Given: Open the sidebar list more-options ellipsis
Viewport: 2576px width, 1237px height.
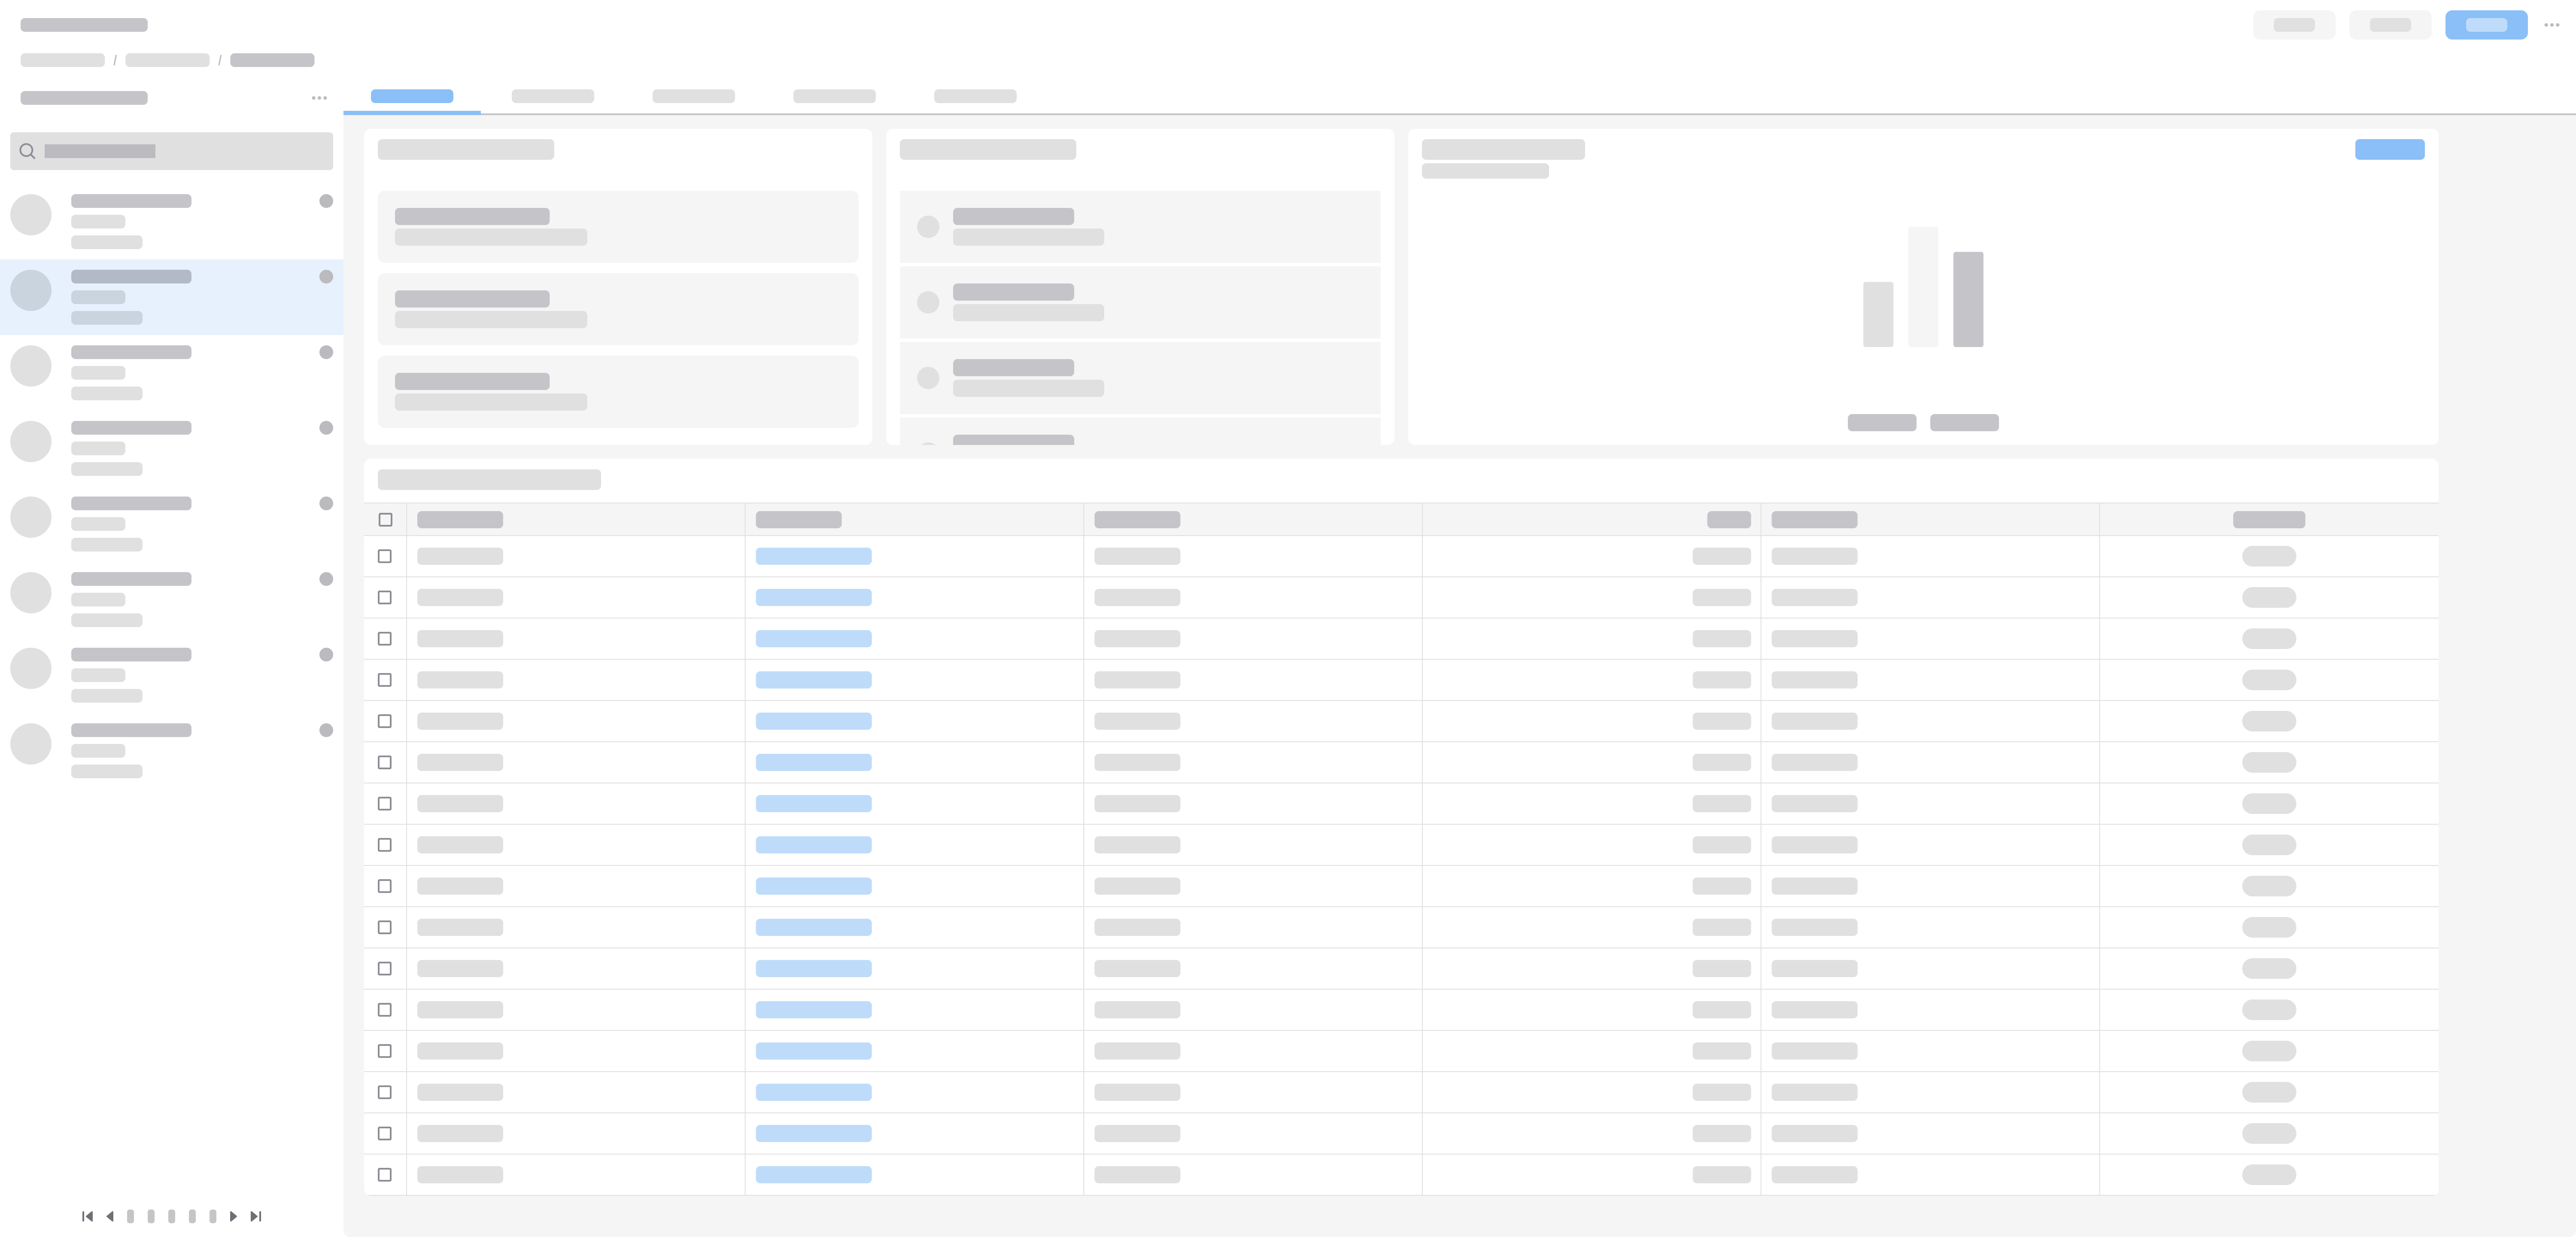Looking at the screenshot, I should (x=319, y=98).
